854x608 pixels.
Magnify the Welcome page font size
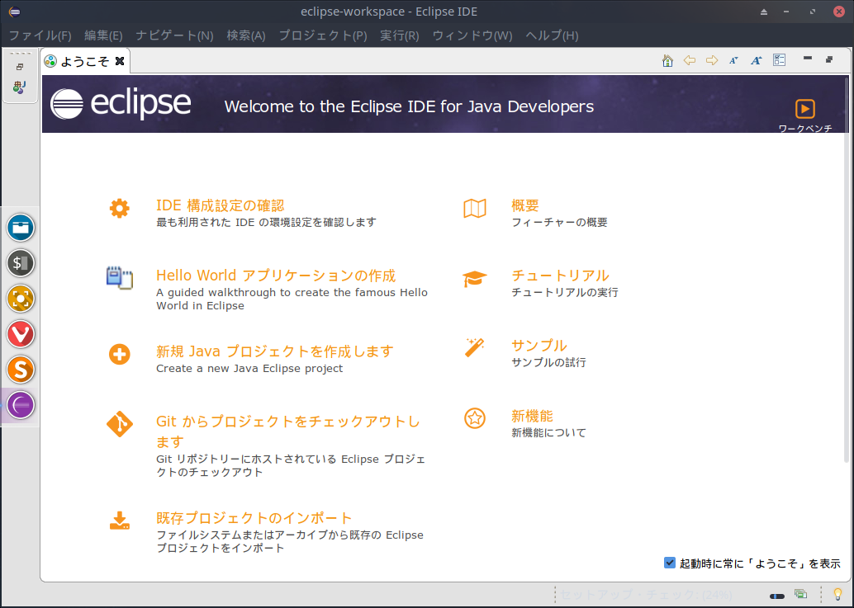756,60
